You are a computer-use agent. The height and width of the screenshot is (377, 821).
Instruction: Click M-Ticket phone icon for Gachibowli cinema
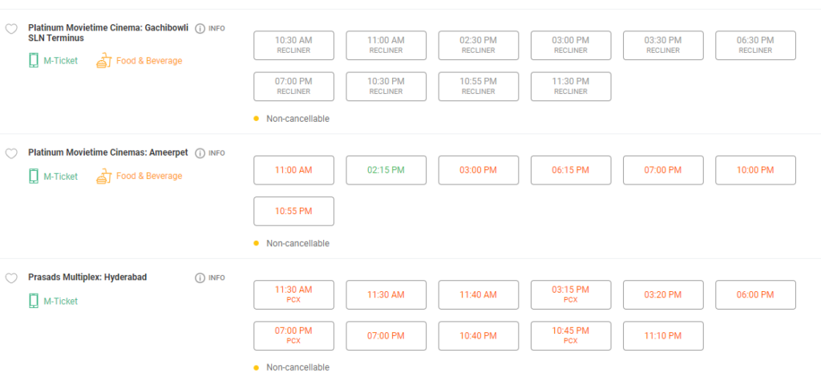coord(34,60)
